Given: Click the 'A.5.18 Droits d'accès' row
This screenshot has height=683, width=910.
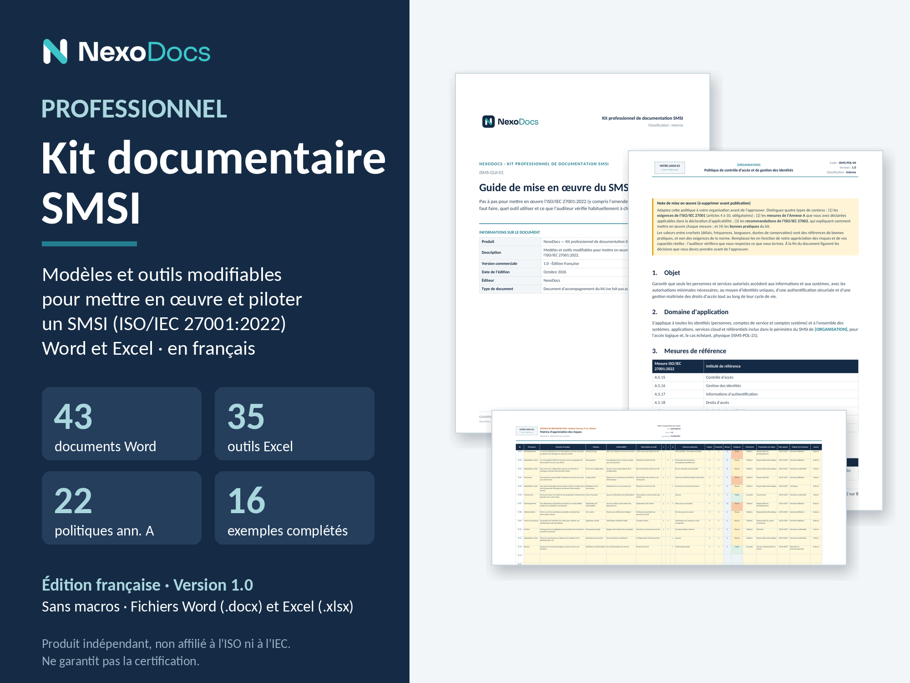Looking at the screenshot, I should (x=755, y=403).
